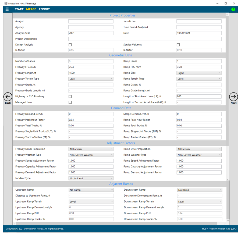Click the green info icon
This screenshot has width=241, height=235.
pos(233,9)
